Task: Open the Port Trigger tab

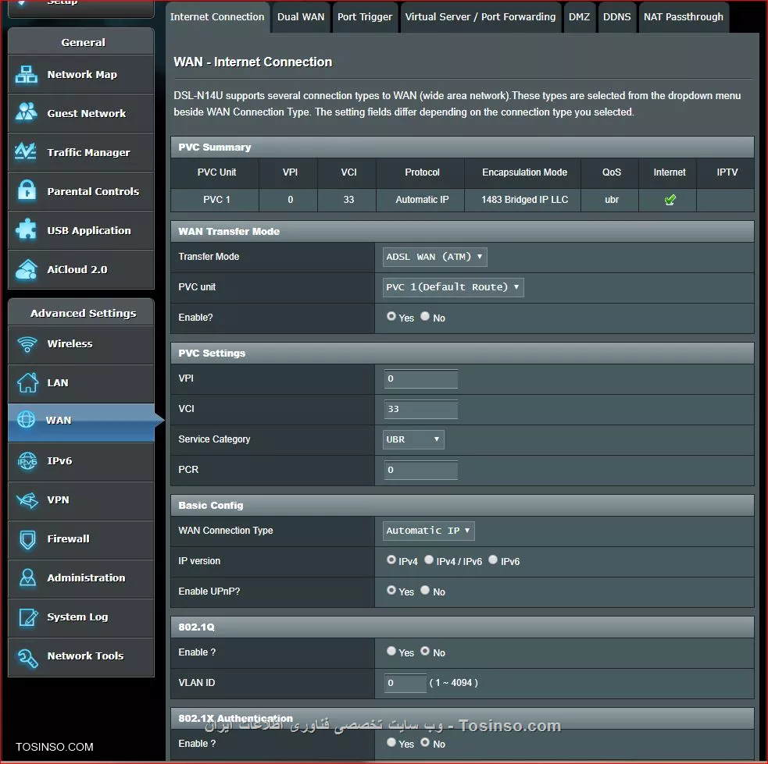Action: tap(365, 16)
